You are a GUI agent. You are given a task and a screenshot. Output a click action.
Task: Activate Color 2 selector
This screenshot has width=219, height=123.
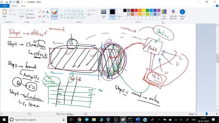pos(119,14)
